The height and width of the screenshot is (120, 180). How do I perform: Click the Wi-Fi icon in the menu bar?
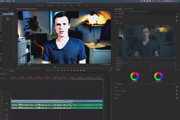[159, 1]
